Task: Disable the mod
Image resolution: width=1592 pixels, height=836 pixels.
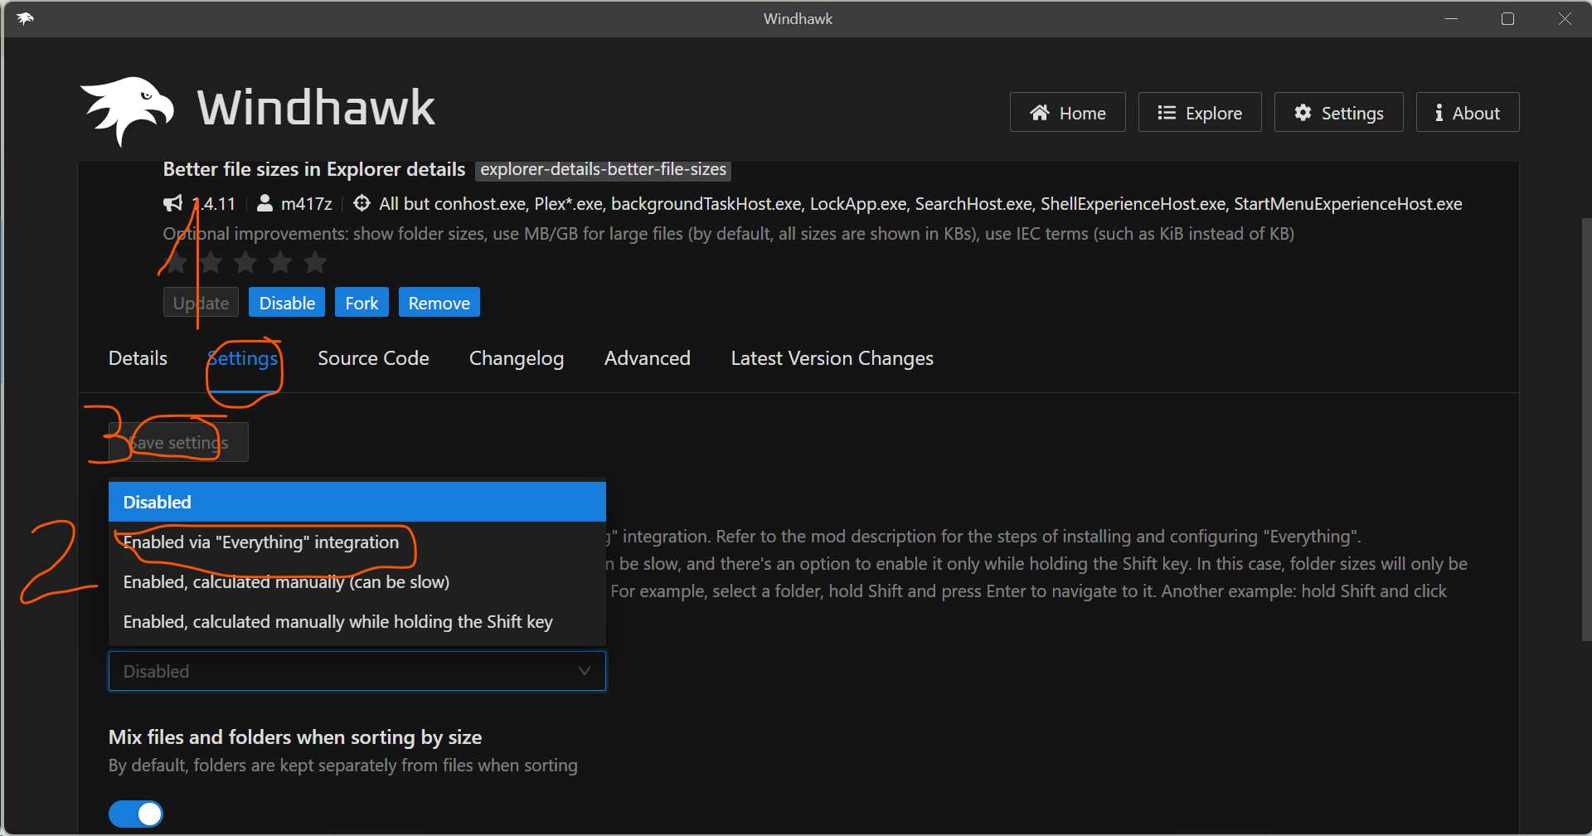Action: pyautogui.click(x=287, y=303)
